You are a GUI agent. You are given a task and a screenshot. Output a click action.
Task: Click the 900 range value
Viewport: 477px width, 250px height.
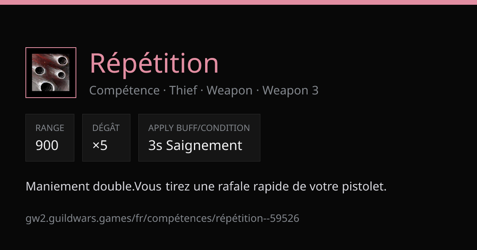tap(47, 146)
